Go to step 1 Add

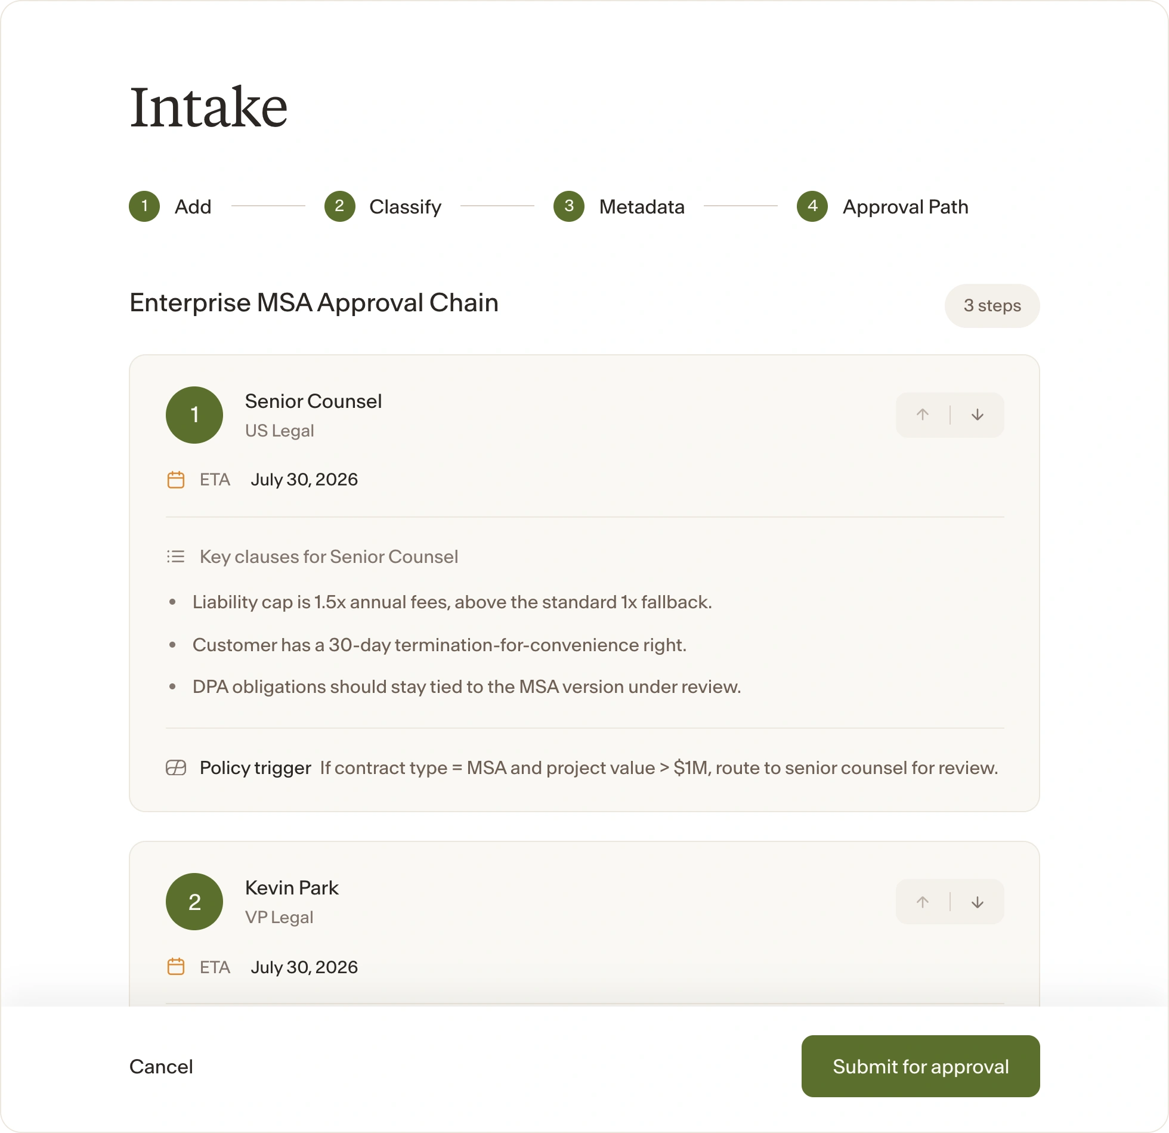pos(171,206)
